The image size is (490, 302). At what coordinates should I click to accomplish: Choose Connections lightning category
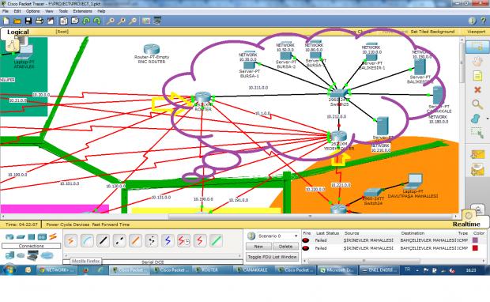coord(53,236)
